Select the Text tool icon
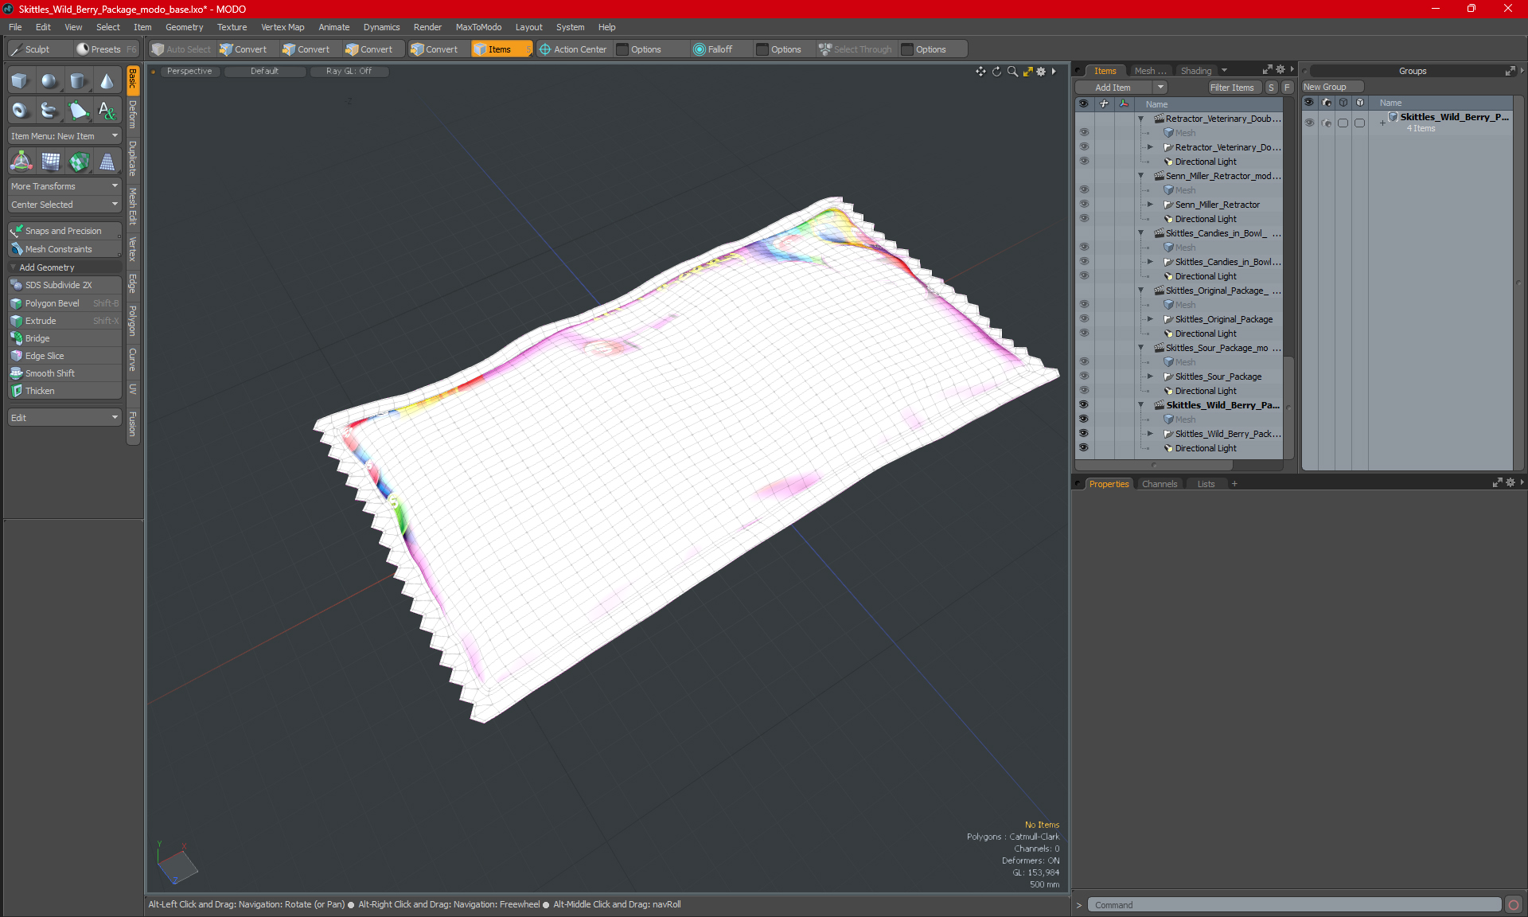 (107, 110)
